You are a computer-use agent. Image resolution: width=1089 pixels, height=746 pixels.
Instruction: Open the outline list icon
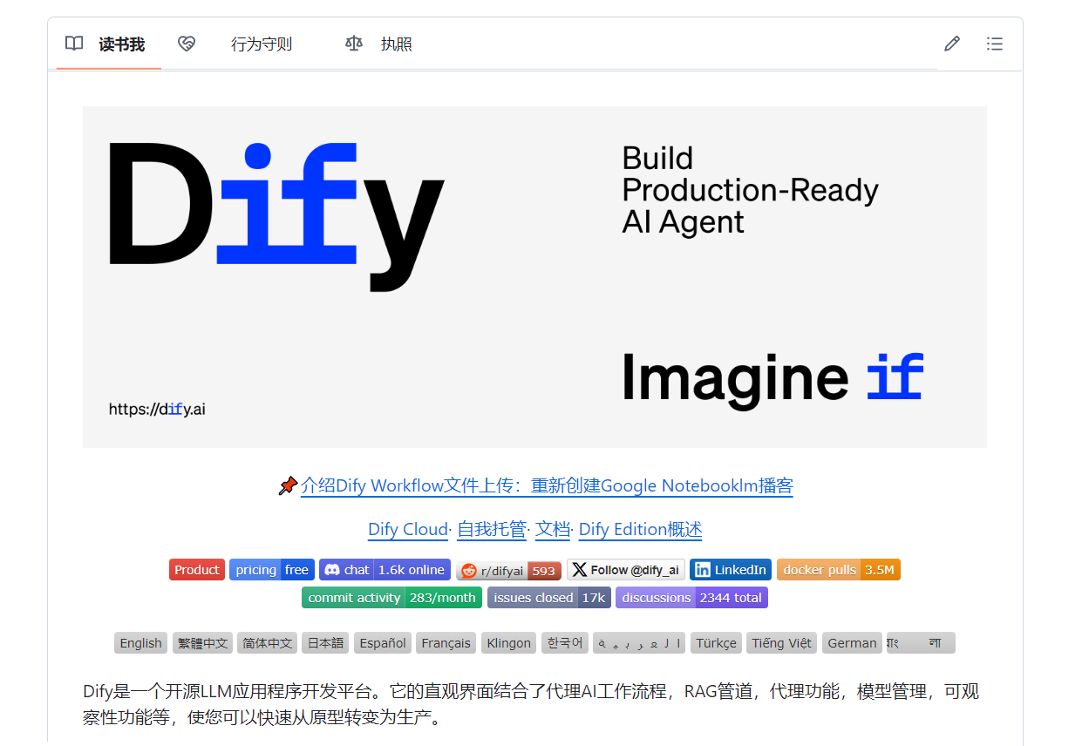point(994,44)
